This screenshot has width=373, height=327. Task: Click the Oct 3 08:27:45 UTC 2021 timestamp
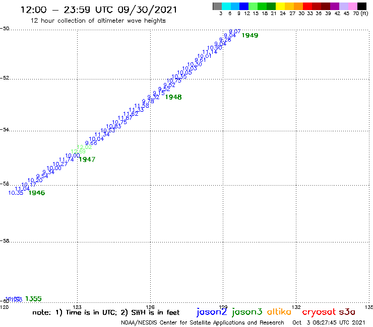pyautogui.click(x=329, y=323)
